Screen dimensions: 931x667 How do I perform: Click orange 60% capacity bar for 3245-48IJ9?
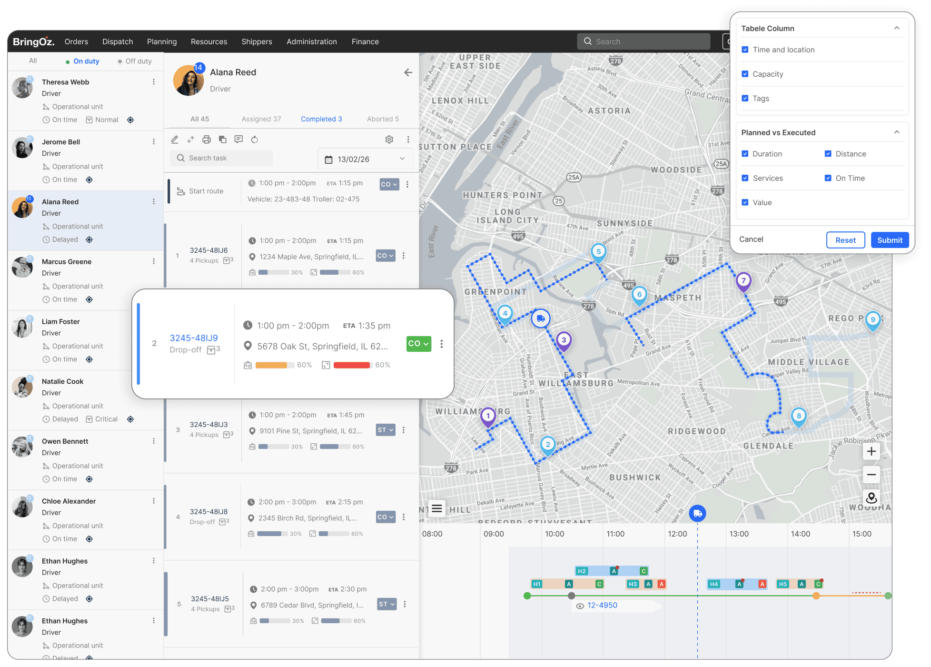pyautogui.click(x=274, y=365)
